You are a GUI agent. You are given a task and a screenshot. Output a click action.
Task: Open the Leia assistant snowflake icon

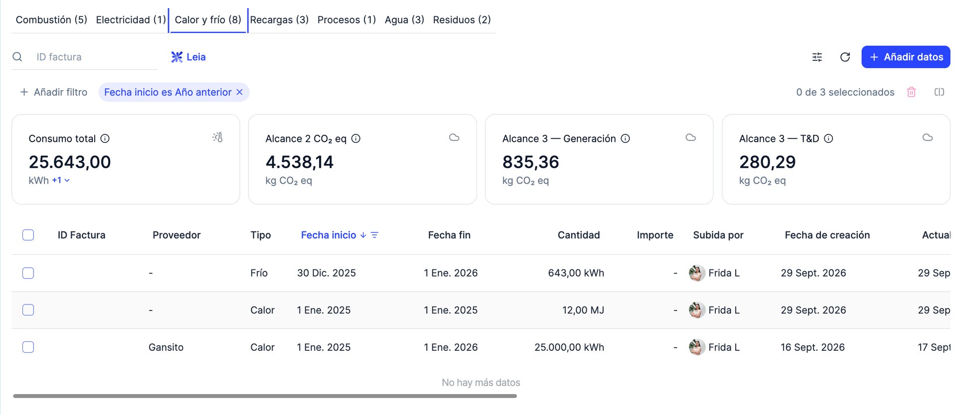[x=177, y=57]
